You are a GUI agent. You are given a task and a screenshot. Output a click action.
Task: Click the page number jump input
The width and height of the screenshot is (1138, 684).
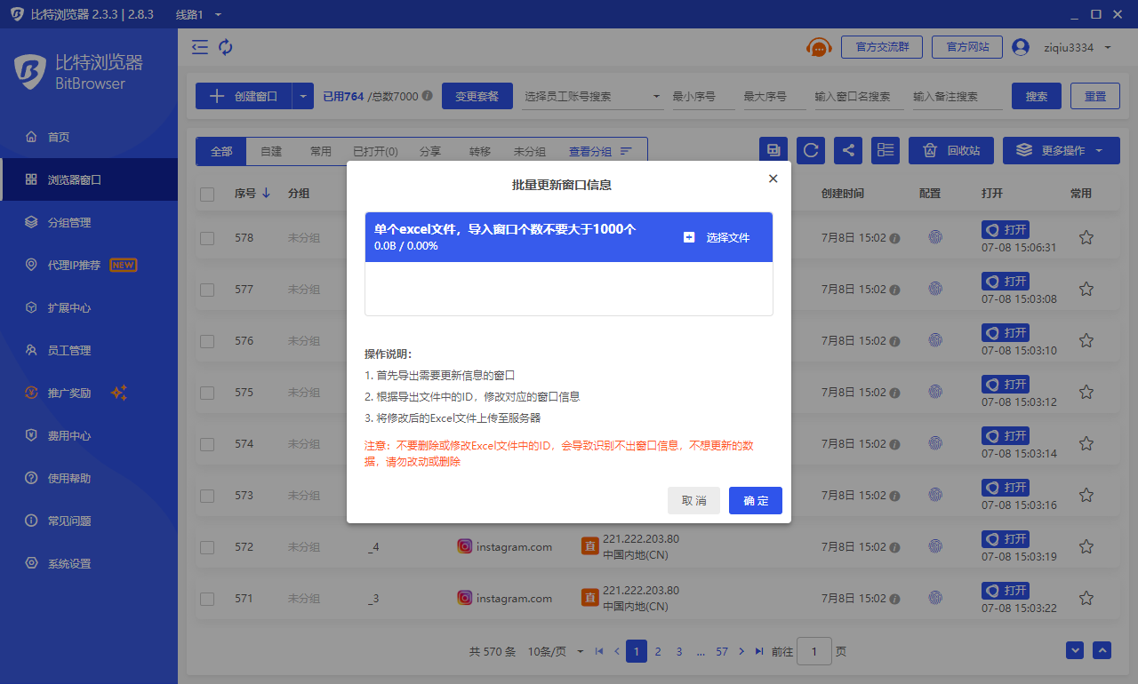point(813,651)
